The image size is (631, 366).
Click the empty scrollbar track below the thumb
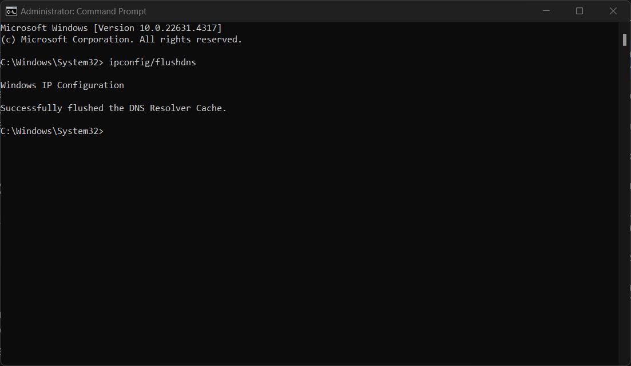click(x=625, y=202)
